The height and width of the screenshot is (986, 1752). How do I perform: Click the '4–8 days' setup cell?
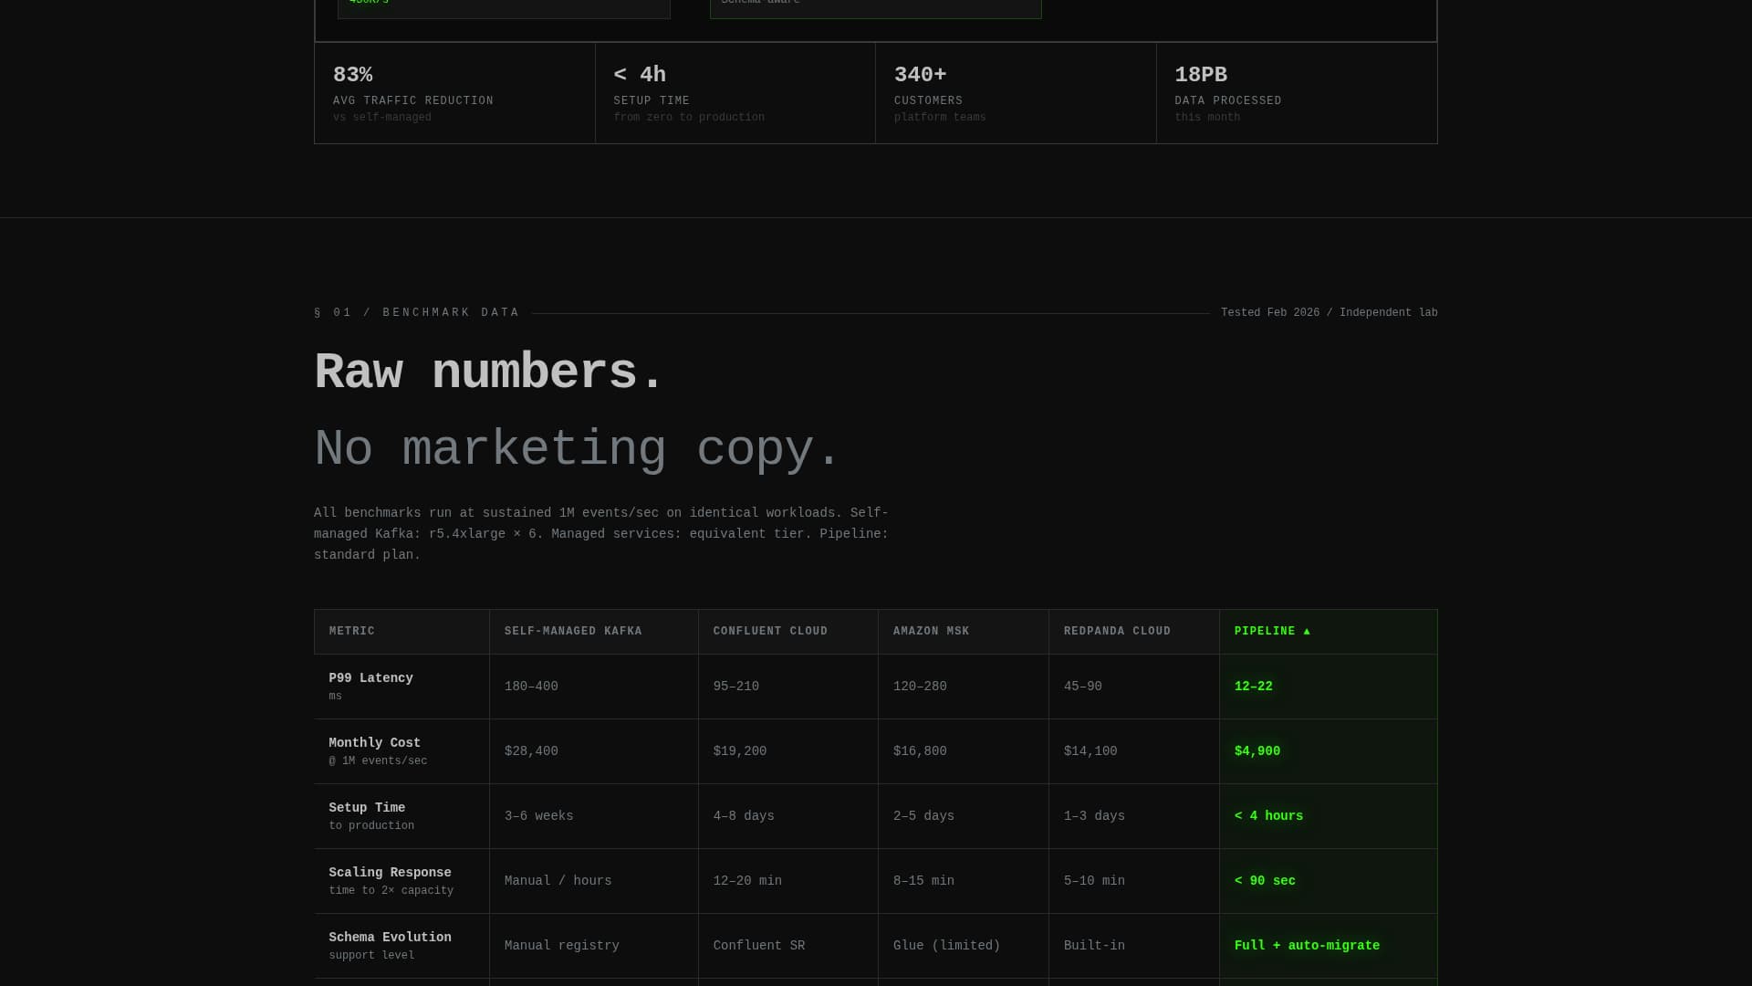pyautogui.click(x=788, y=816)
